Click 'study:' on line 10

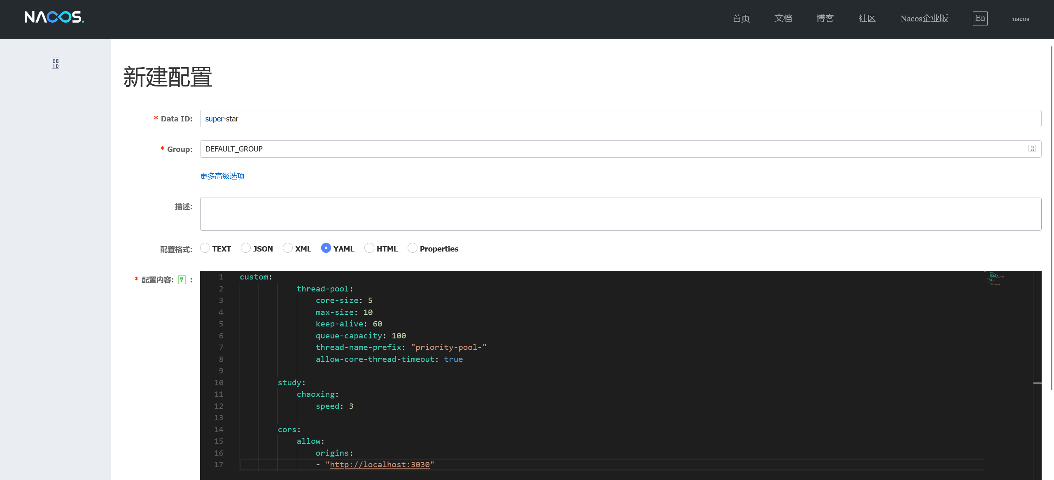coord(291,383)
